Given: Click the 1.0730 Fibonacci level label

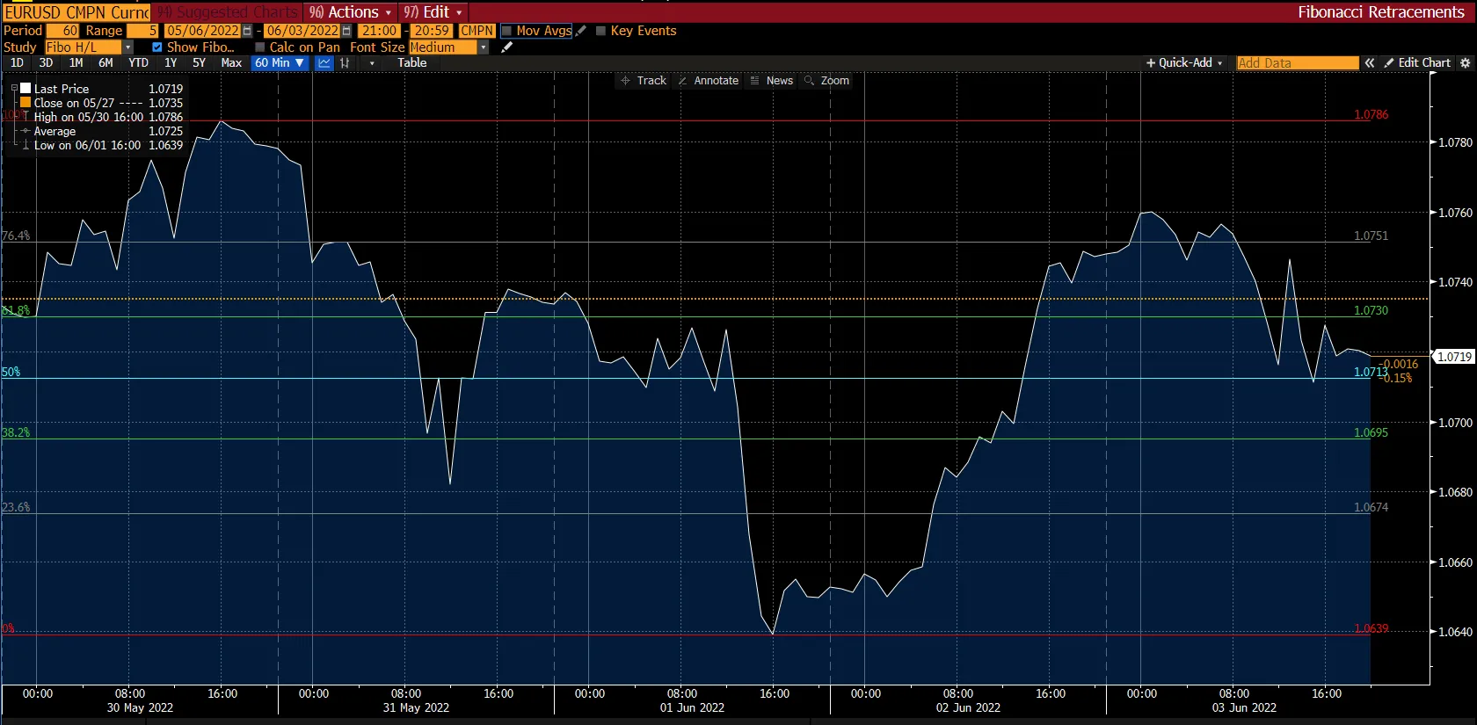Looking at the screenshot, I should coord(1371,311).
